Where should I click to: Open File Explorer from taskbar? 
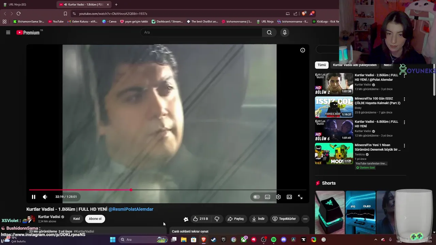click(184, 240)
